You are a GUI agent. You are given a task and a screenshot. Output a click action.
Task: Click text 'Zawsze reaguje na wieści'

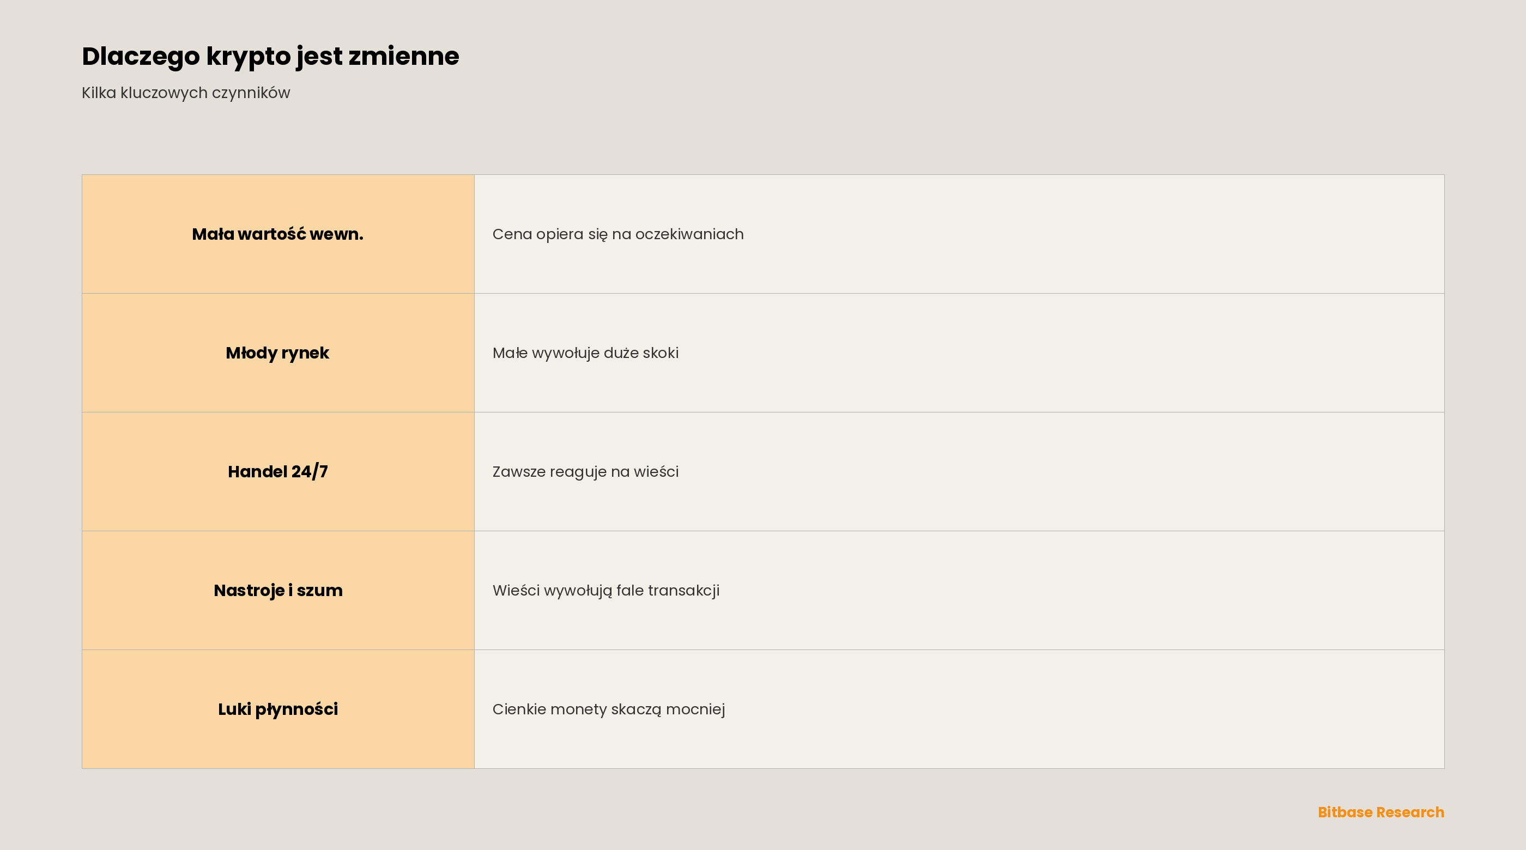585,472
